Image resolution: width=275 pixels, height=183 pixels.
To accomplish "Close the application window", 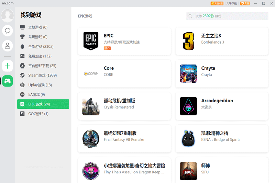I will pyautogui.click(x=272, y=3).
